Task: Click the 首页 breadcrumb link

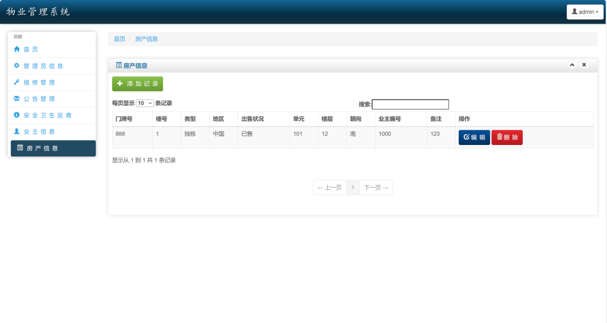Action: click(x=120, y=39)
